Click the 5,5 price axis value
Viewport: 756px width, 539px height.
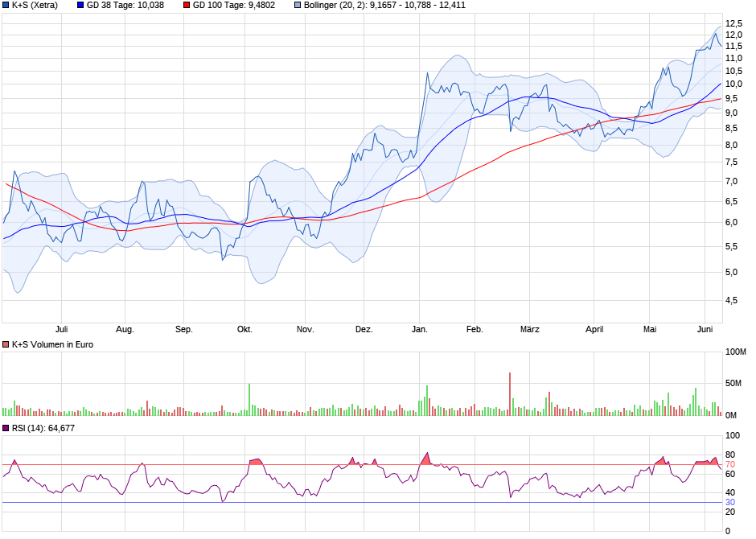coord(731,246)
